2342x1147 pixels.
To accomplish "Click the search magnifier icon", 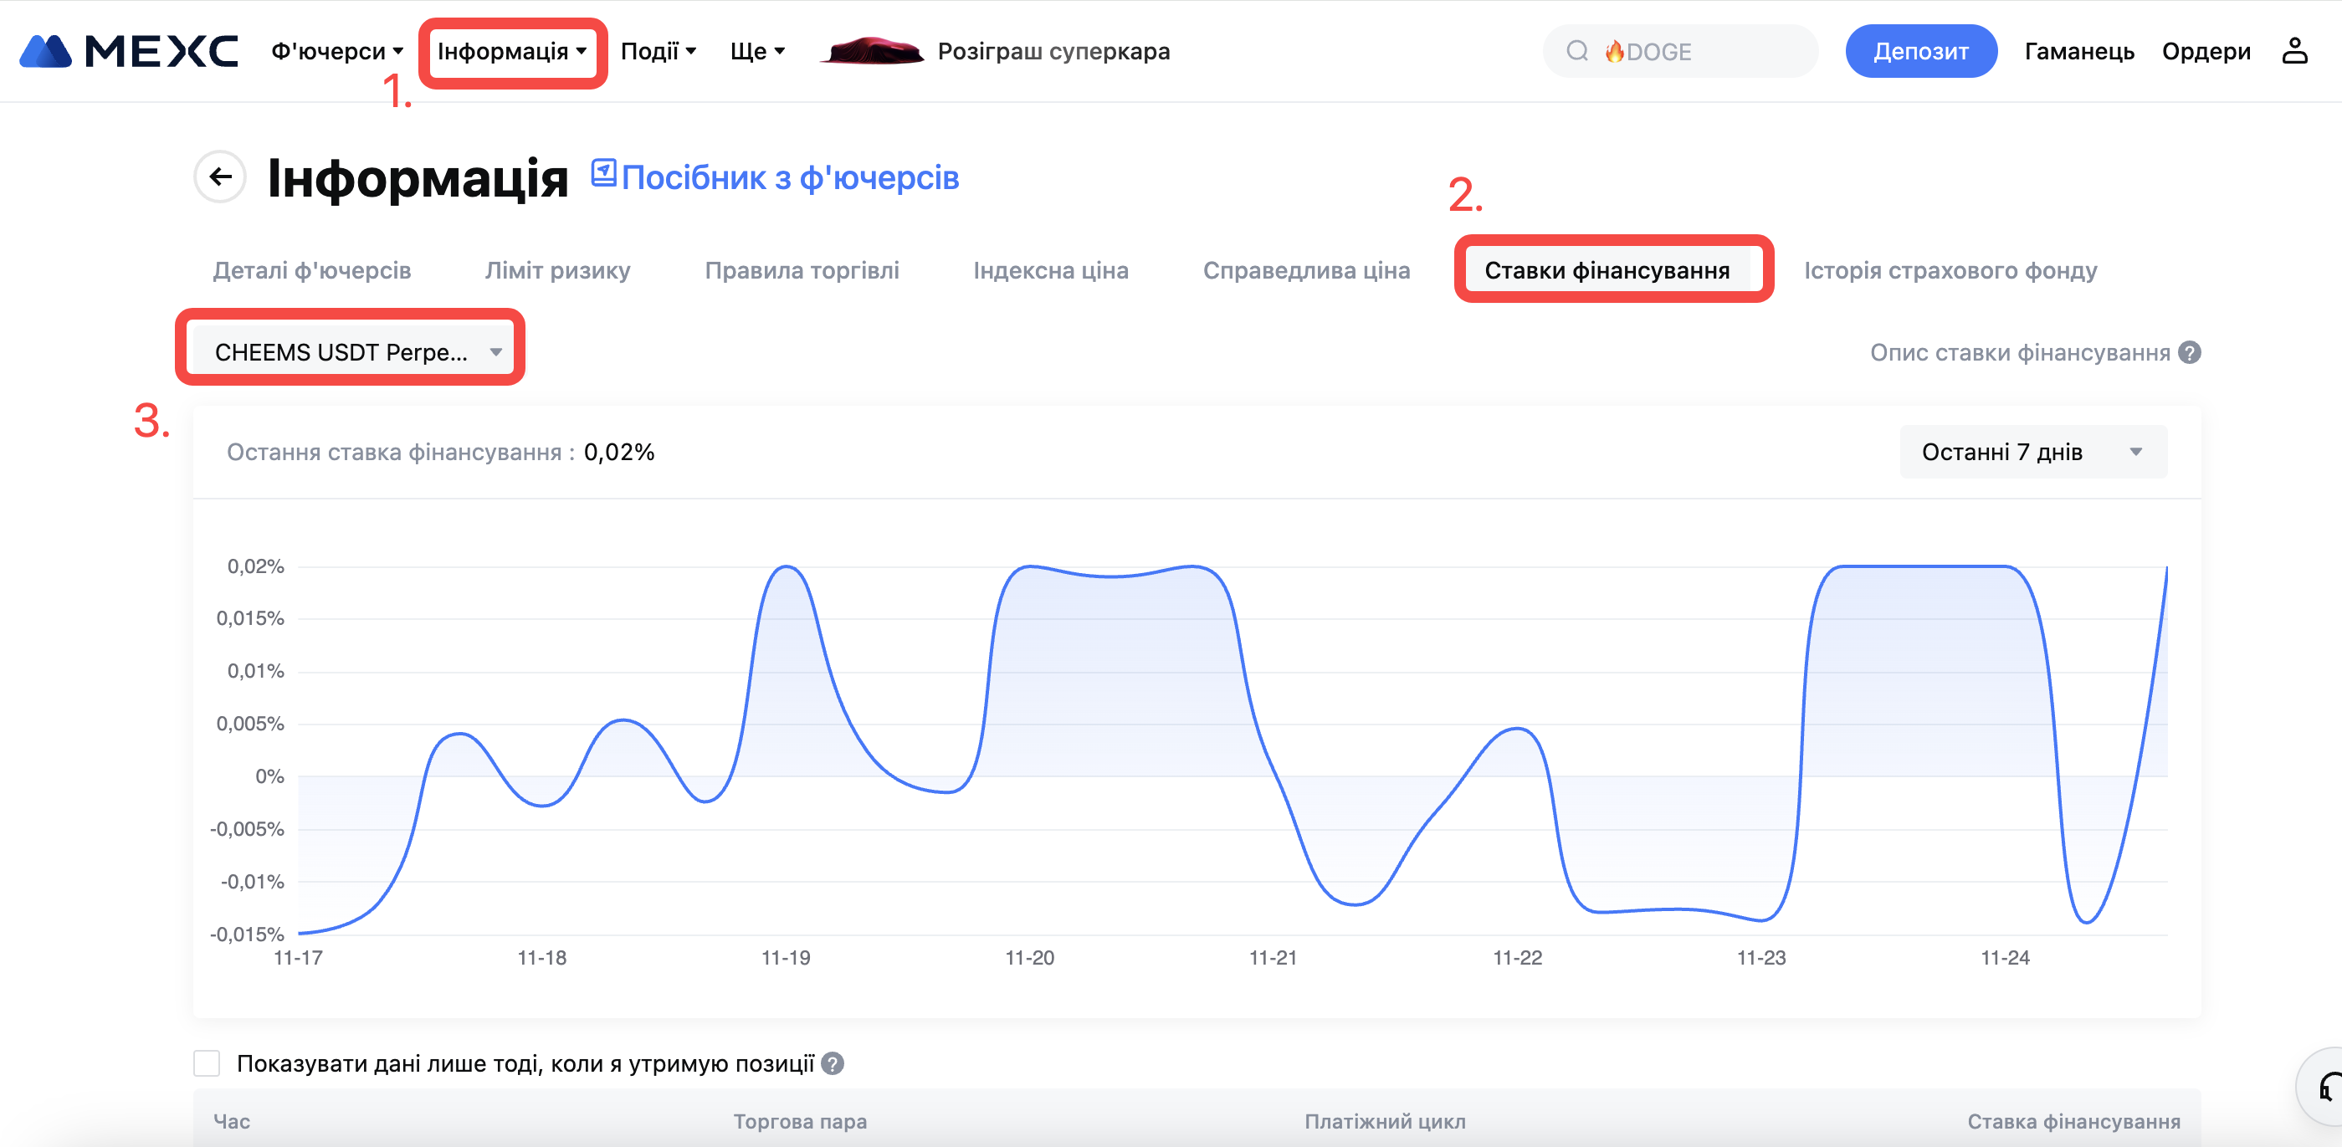I will click(1576, 52).
